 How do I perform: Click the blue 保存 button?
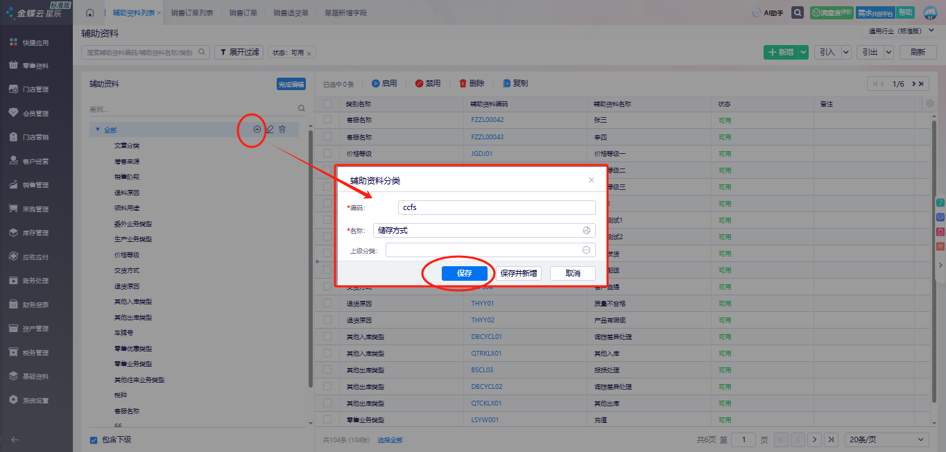point(464,273)
